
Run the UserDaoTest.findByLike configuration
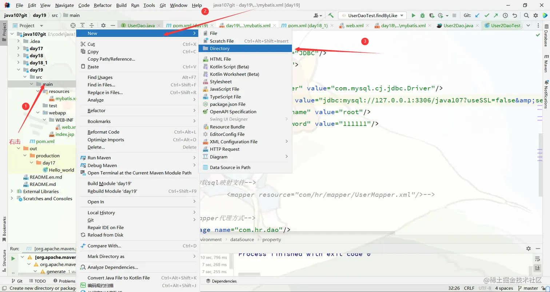pyautogui.click(x=413, y=15)
